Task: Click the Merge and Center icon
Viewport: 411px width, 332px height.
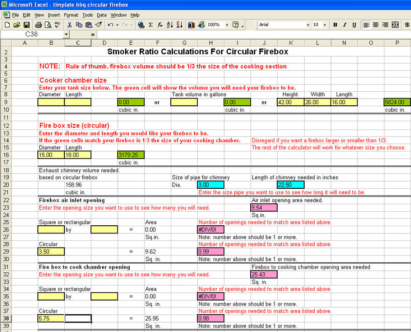Action: [x=395, y=25]
